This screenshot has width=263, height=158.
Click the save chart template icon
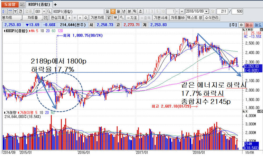point(46,18)
